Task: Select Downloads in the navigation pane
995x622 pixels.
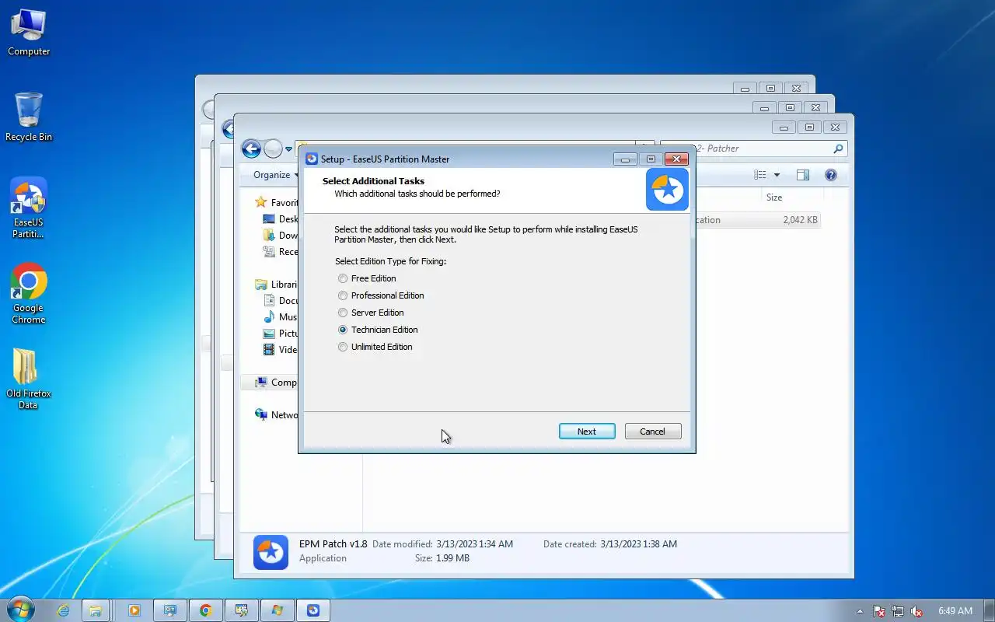Action: (281, 236)
